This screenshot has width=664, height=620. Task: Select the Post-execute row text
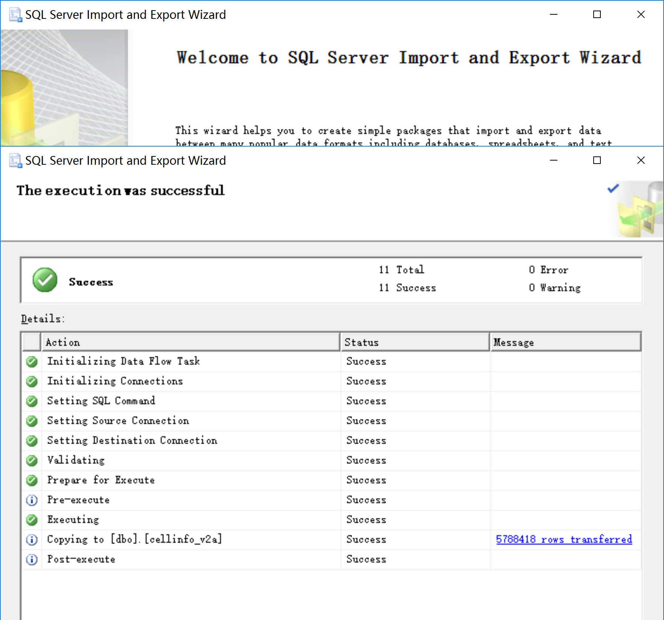(x=81, y=559)
